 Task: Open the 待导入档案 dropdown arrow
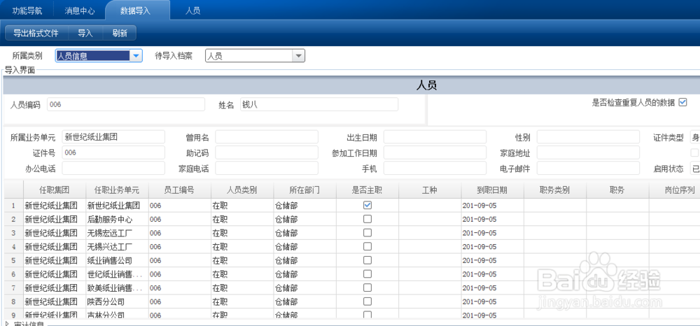pos(298,56)
